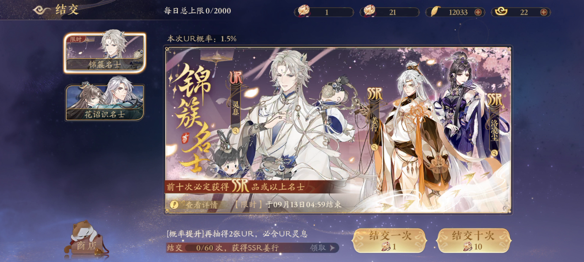The height and width of the screenshot is (262, 584).
Task: Tap the token counter showing 1
Action: click(324, 12)
